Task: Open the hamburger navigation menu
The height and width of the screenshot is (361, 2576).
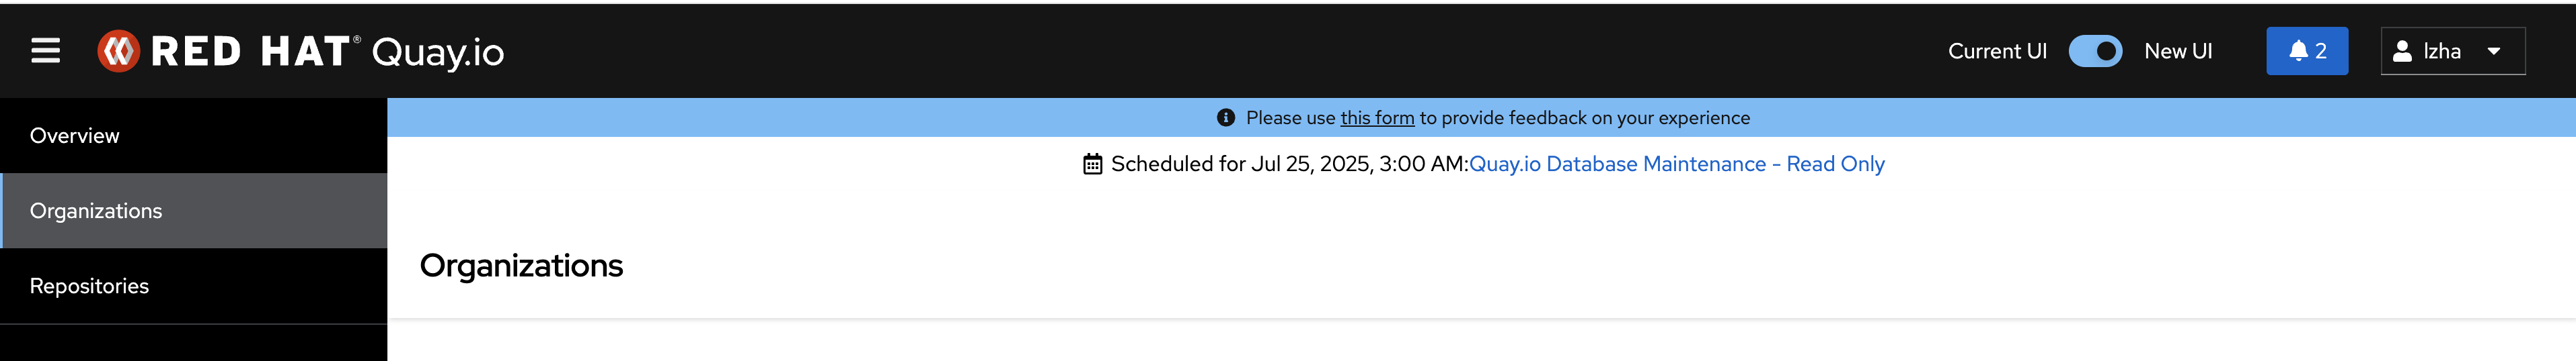Action: coord(45,51)
